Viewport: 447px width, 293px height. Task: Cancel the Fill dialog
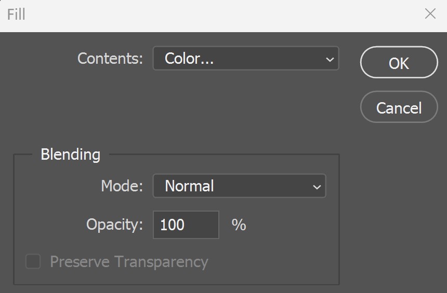399,107
